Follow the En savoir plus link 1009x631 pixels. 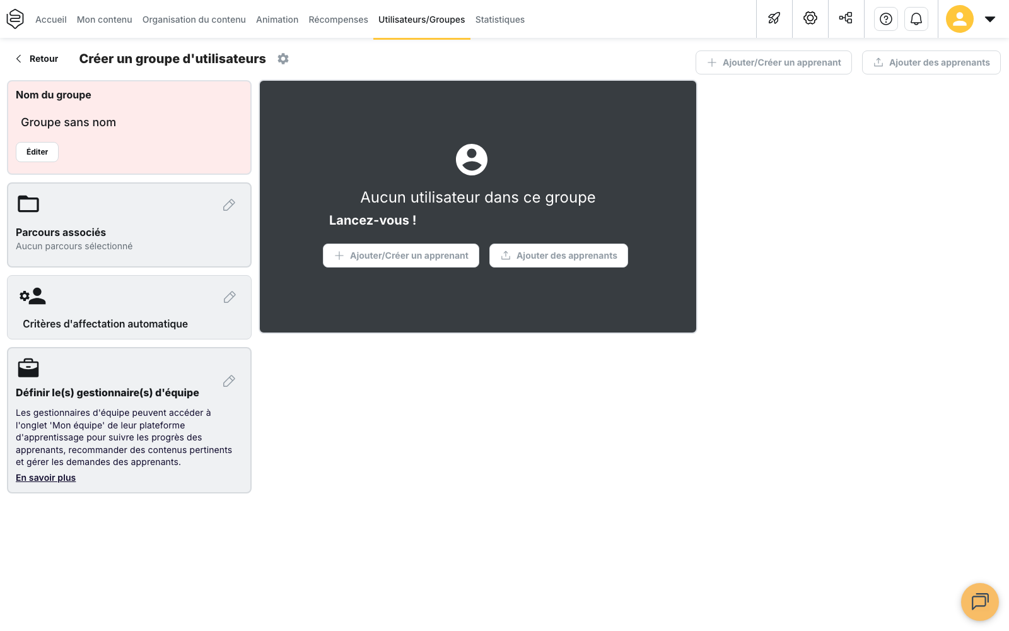point(46,478)
